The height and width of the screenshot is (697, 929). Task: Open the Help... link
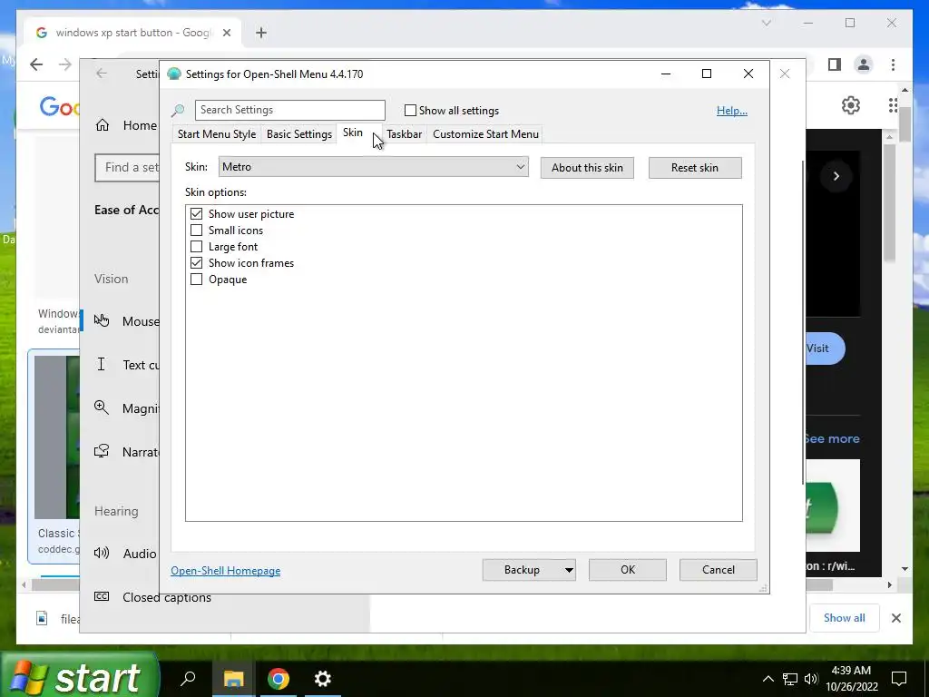(732, 110)
